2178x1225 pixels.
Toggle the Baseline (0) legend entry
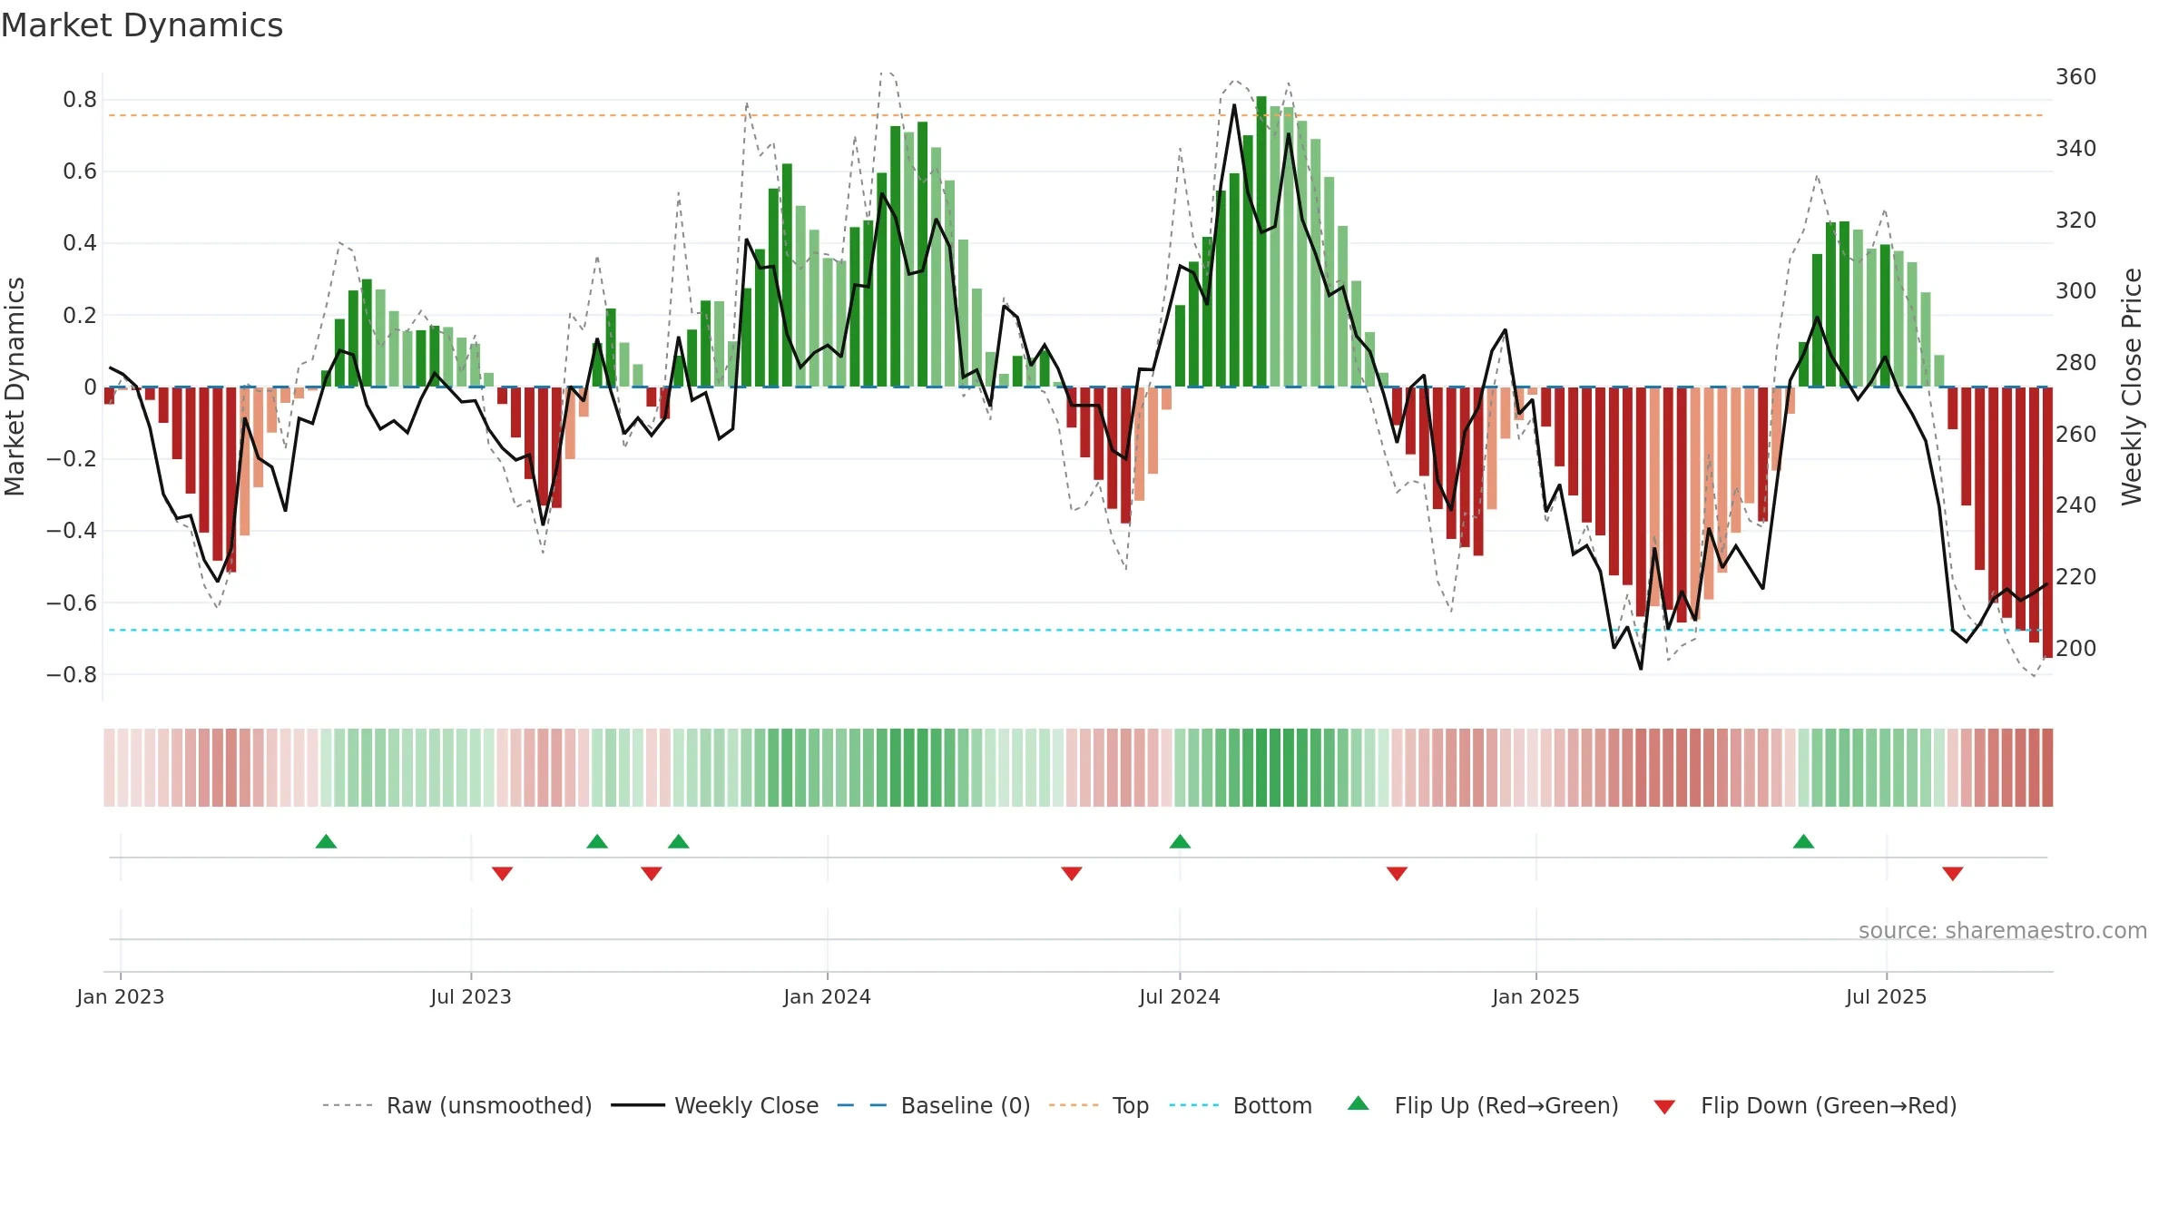[x=934, y=1105]
